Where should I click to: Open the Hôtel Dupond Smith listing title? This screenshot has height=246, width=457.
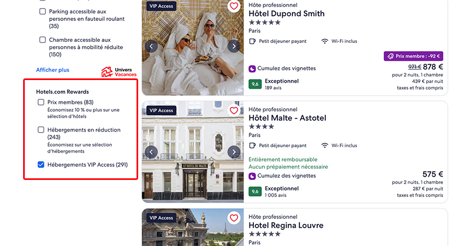[287, 13]
